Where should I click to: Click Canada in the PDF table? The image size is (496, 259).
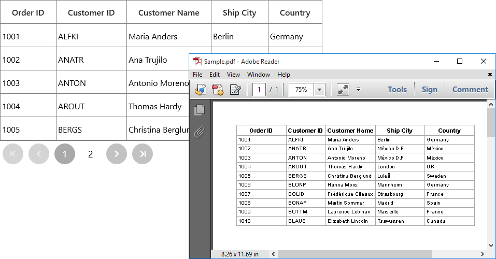point(436,221)
